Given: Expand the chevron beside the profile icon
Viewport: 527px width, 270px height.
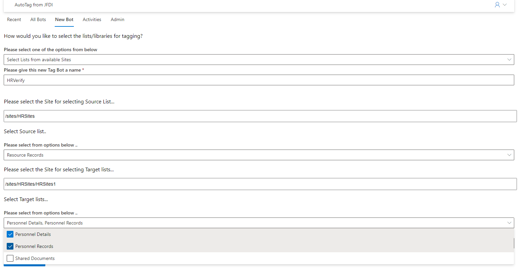Looking at the screenshot, I should (505, 5).
